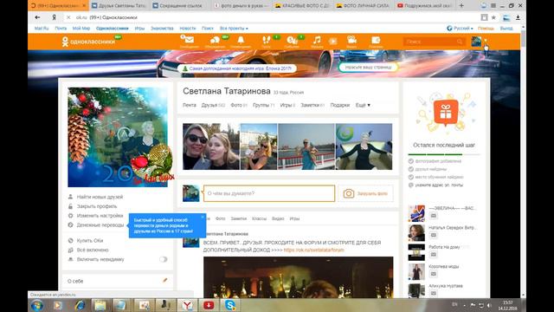Click the bookmark star in address bar
The image size is (554, 312).
click(x=493, y=17)
